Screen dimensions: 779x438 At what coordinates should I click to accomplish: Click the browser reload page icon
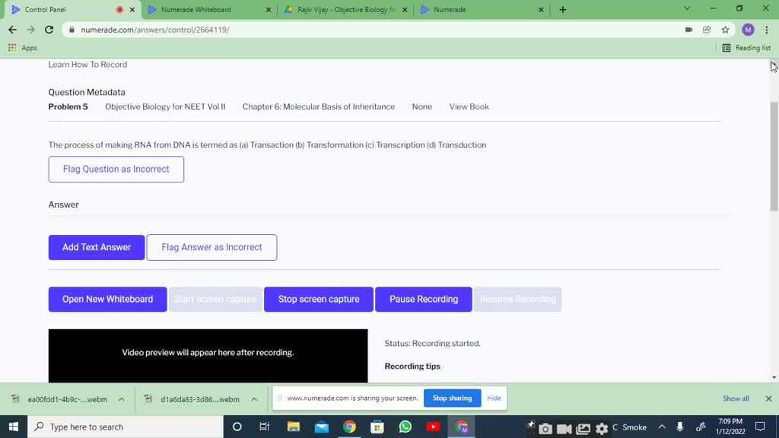point(49,30)
